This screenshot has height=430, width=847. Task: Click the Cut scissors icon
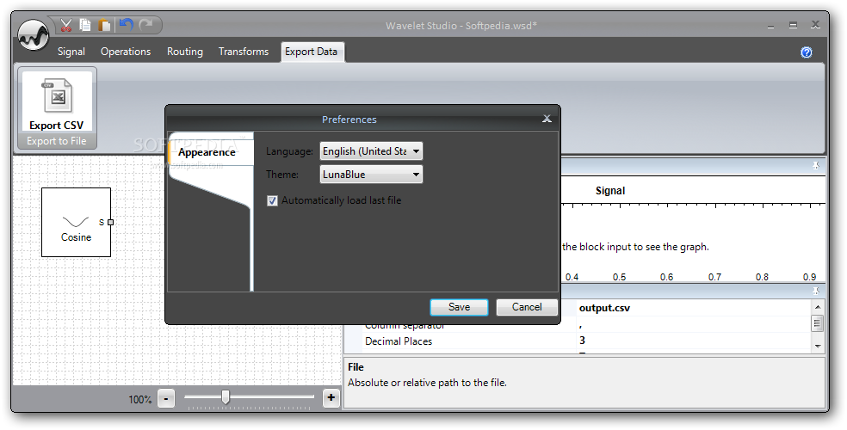pos(66,25)
